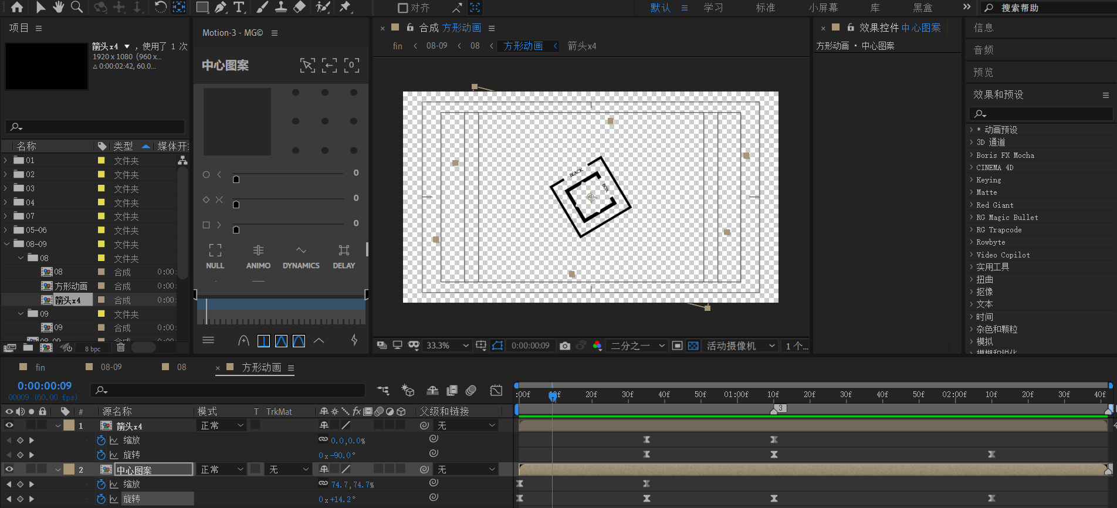Screen dimensions: 1117x508
Task: Click the third Motion-3 slider handle (square row)
Action: pos(236,229)
